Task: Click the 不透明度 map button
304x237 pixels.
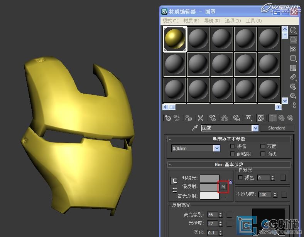Action: pos(284,195)
